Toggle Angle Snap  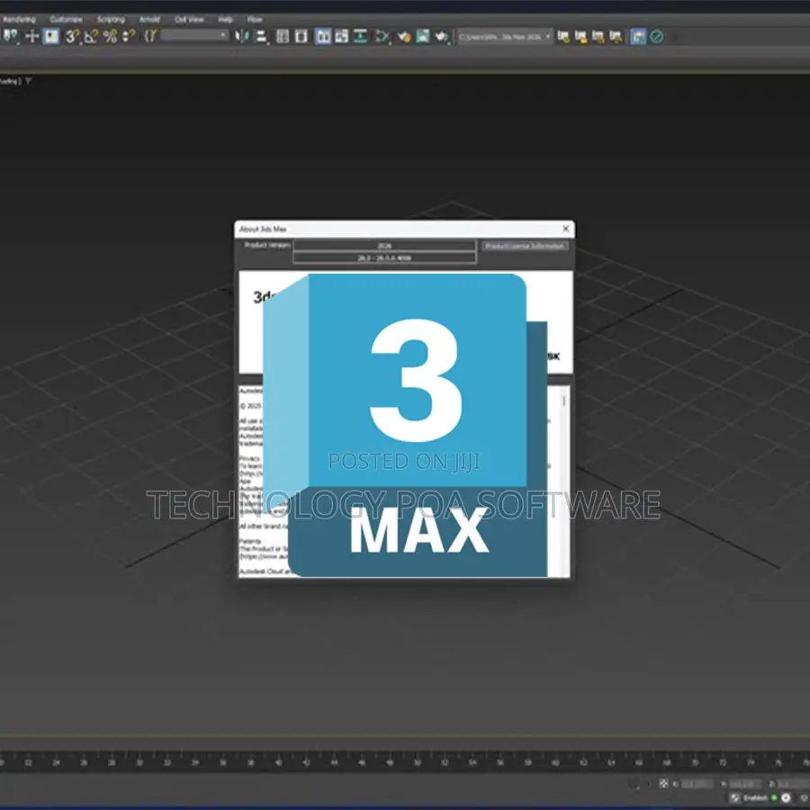coord(92,36)
